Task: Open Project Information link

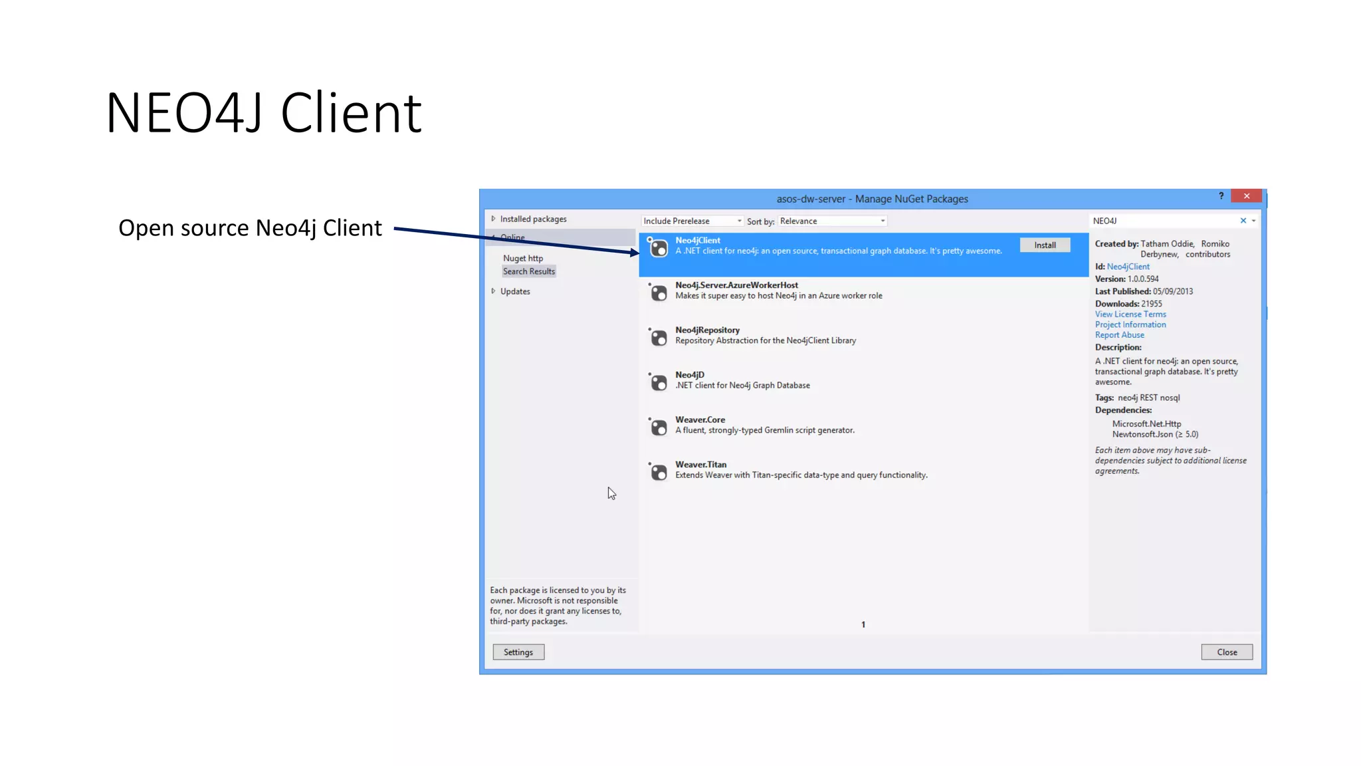Action: 1130,324
